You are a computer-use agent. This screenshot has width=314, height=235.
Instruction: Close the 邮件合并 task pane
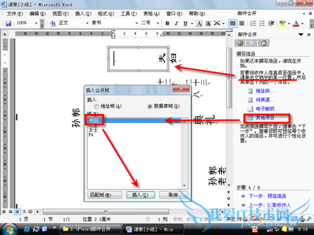click(x=309, y=34)
